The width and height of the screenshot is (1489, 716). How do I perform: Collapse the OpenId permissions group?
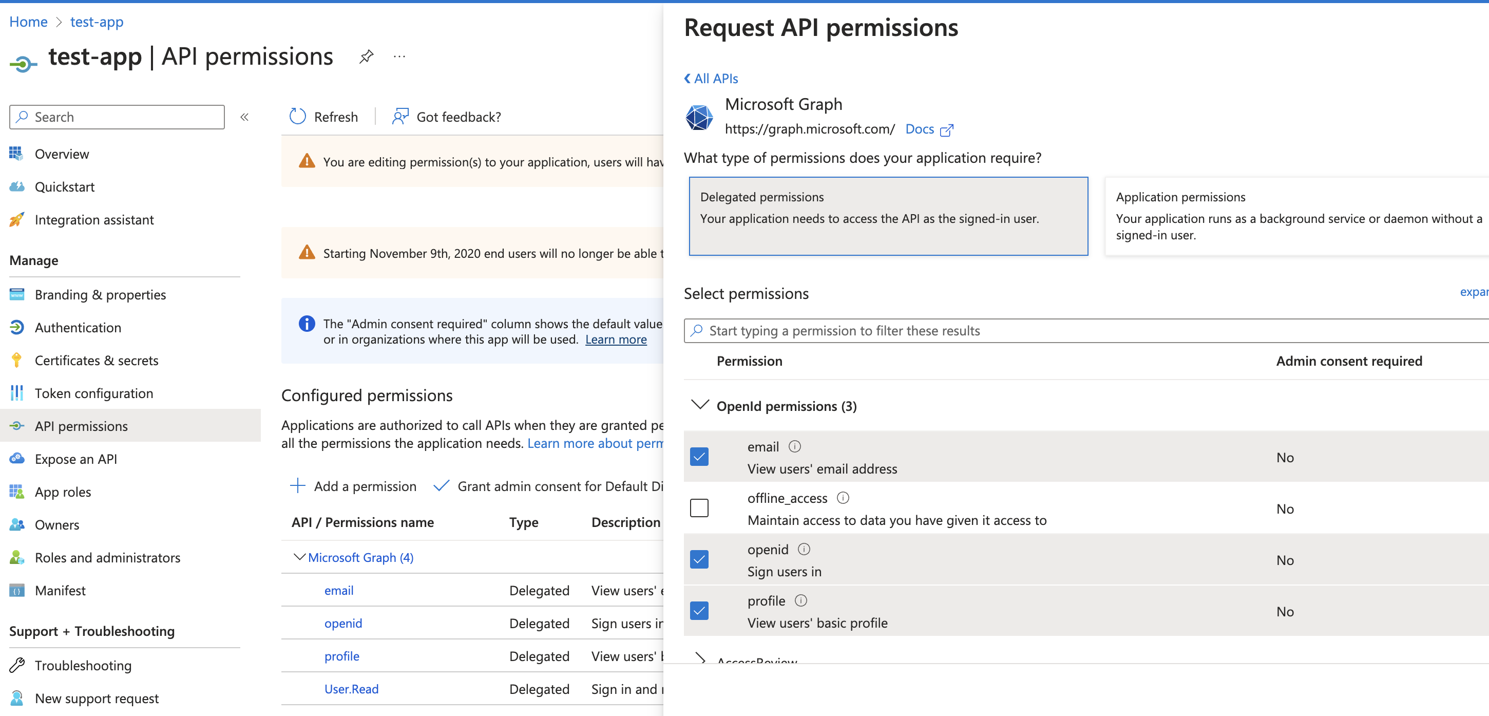[x=700, y=405]
